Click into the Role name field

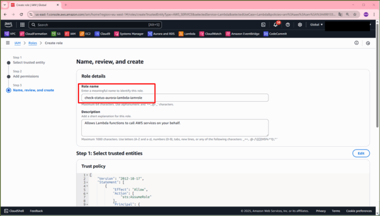(175, 98)
